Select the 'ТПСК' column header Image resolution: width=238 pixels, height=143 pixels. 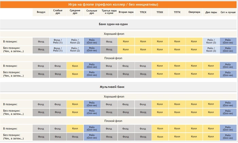click(143, 12)
